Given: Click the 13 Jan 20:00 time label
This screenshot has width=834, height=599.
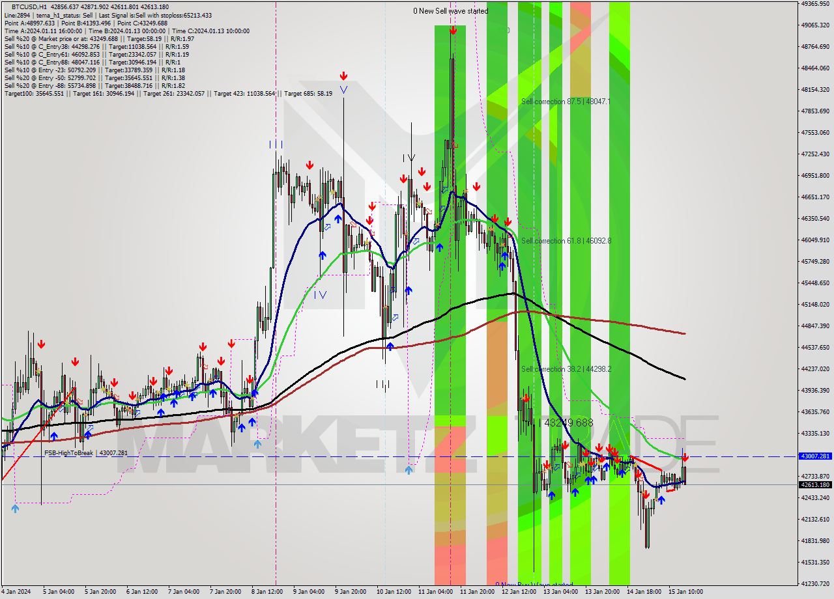Looking at the screenshot, I should pos(603,592).
